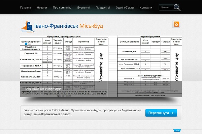This screenshot has height=134, width=202.
Task: Click the Переглянути -> button
Action: [x=161, y=113]
